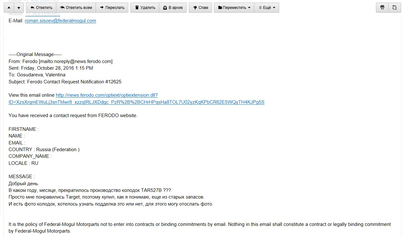Viewport: 403px width, 238px height.
Task: Open the Ещё more-actions dropdown
Action: (x=267, y=8)
